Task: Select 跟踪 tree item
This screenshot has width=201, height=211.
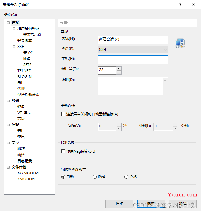Action: click(21, 149)
